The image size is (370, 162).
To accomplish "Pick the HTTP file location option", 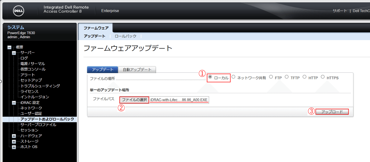I will pos(304,77).
